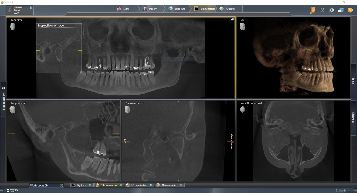Expand the Diagnosis side panel
Image resolution: width=357 pixels, height=193 pixels.
tap(353, 118)
